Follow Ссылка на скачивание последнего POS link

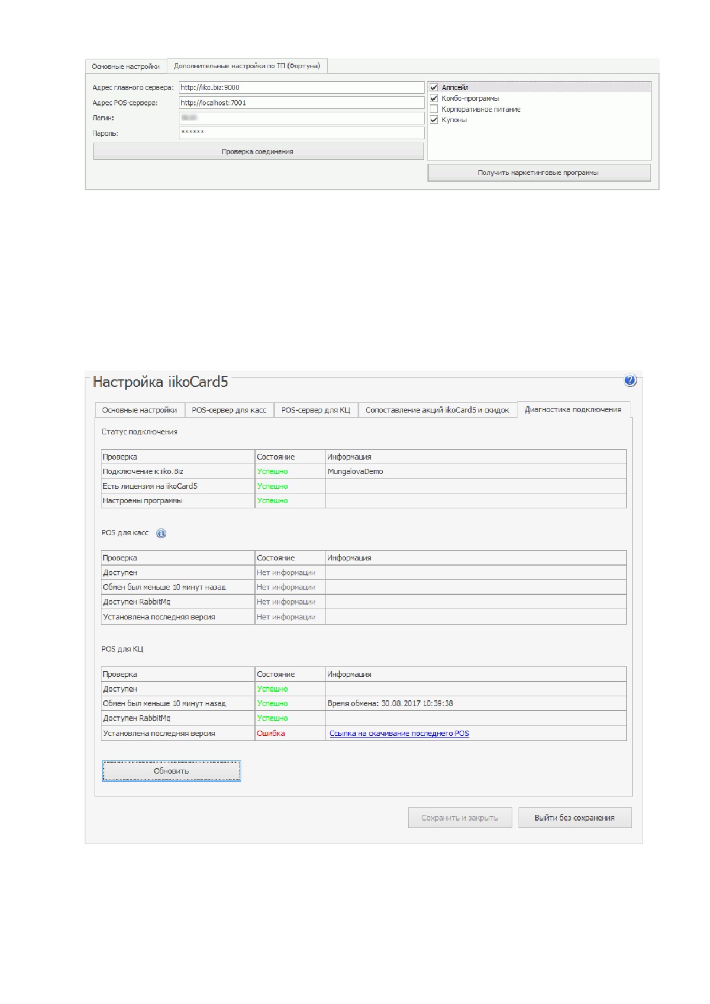399,734
